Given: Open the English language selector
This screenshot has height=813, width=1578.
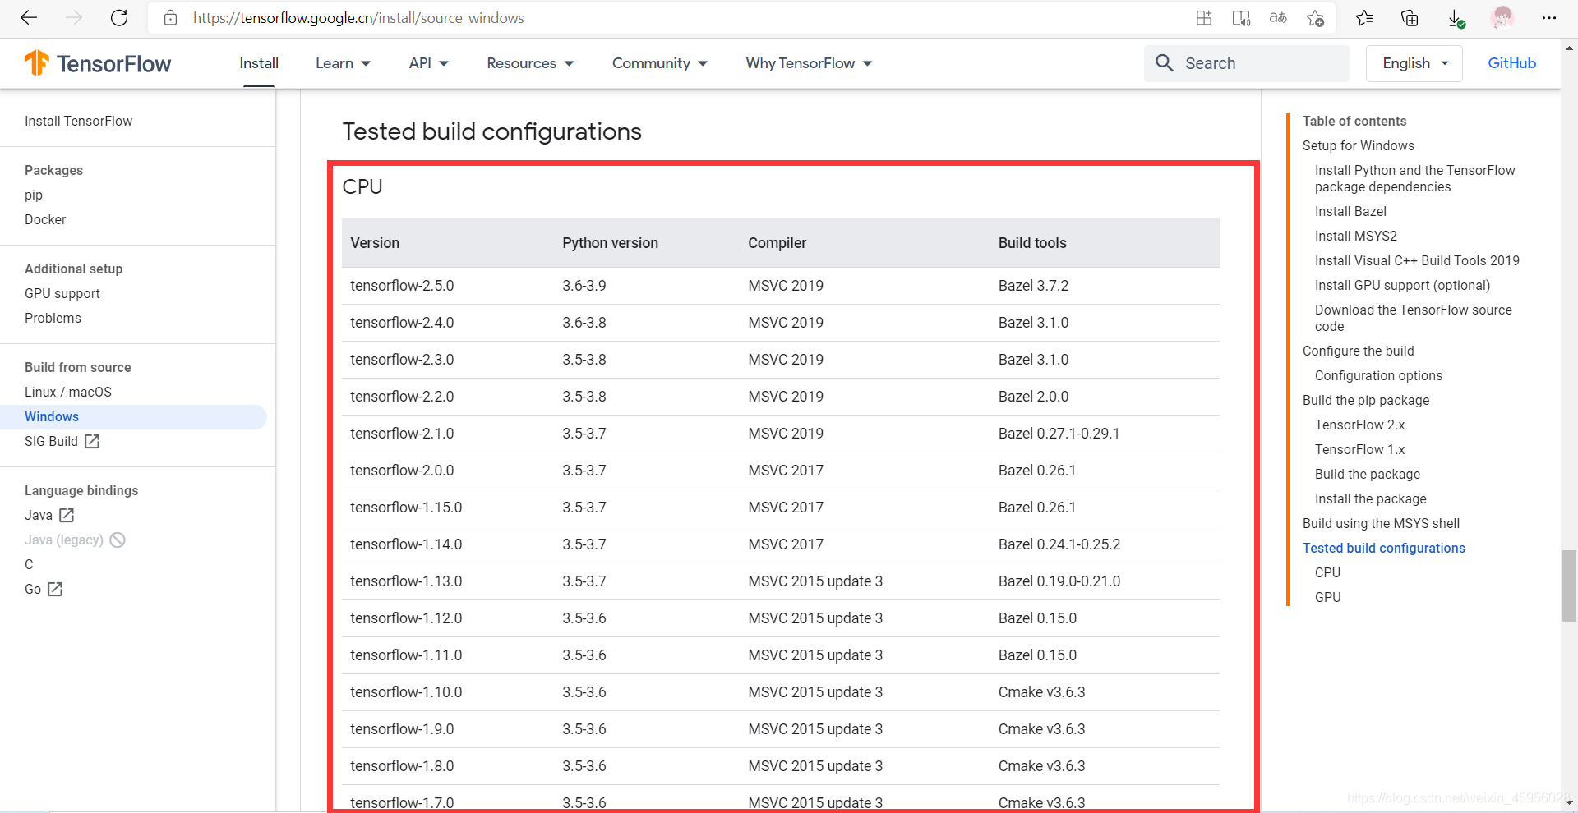Looking at the screenshot, I should pyautogui.click(x=1414, y=63).
